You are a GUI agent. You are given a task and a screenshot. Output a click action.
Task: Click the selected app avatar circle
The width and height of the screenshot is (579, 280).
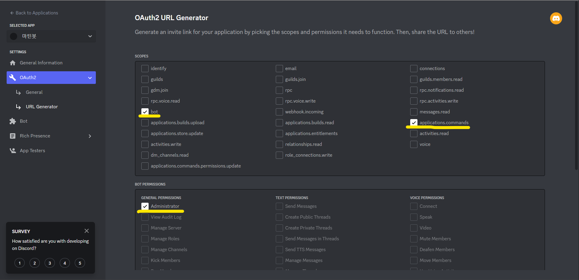[14, 36]
